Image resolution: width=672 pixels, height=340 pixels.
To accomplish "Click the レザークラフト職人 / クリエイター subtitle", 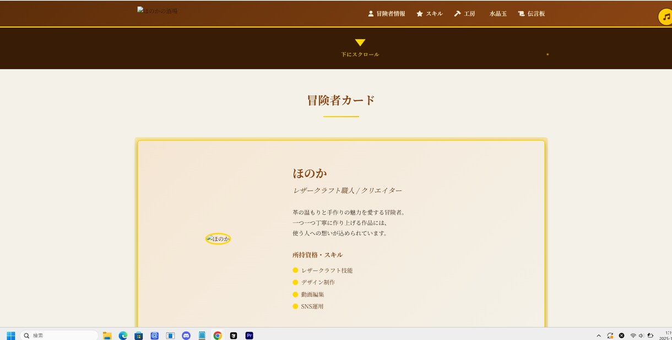I will coord(348,190).
